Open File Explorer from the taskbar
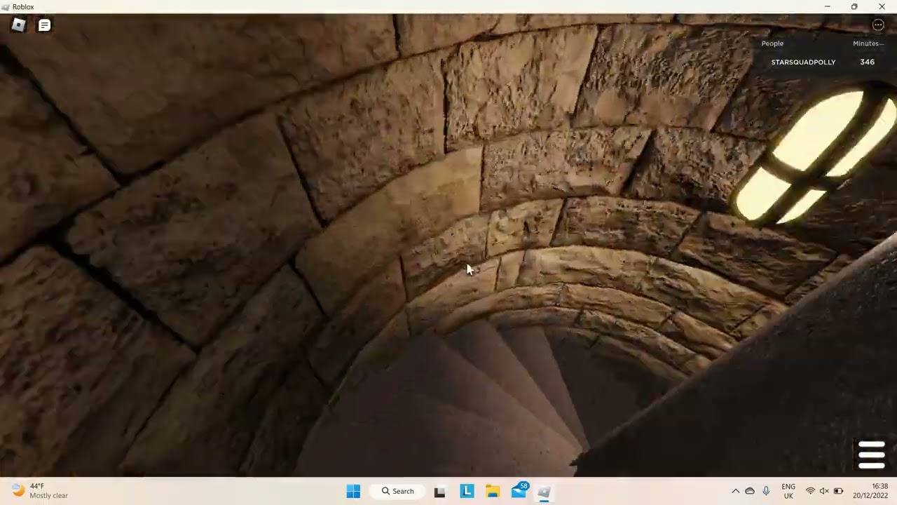 point(493,491)
